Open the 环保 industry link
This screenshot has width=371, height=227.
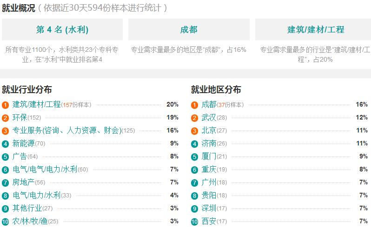coord(20,117)
